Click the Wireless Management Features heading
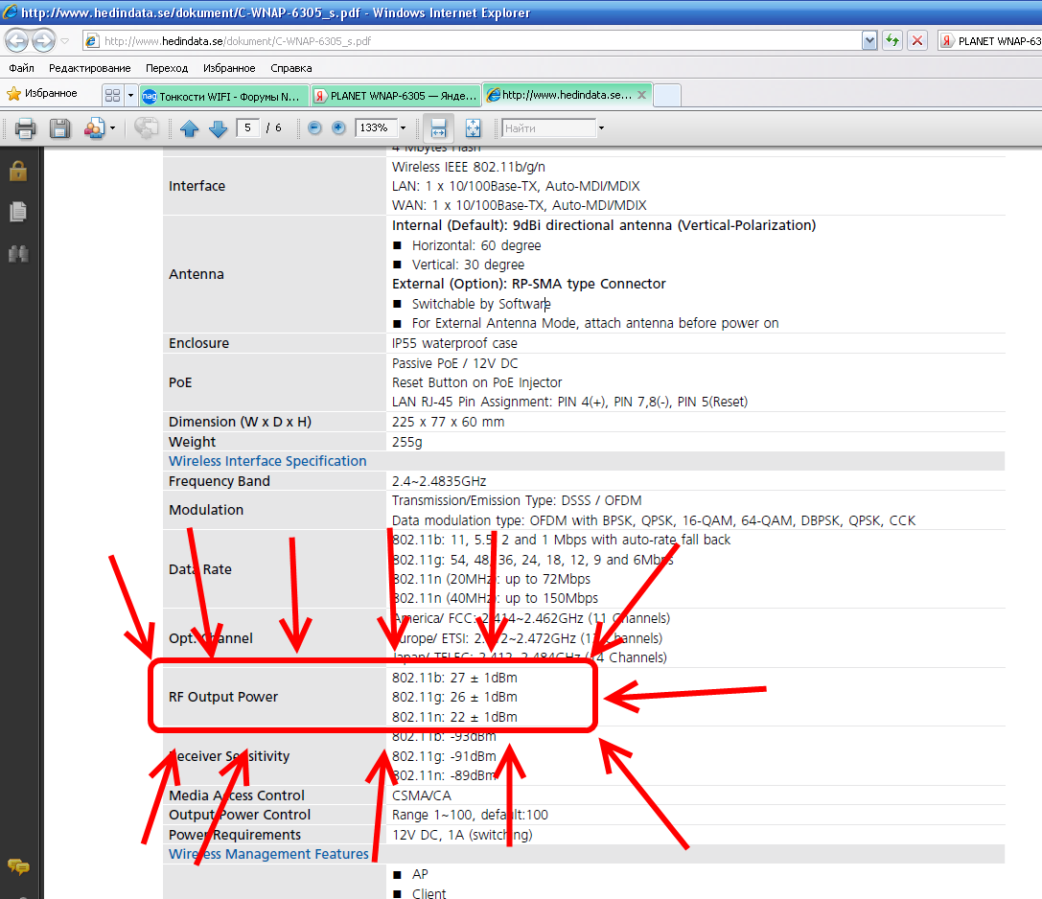Viewport: 1042px width, 899px height. 268,854
